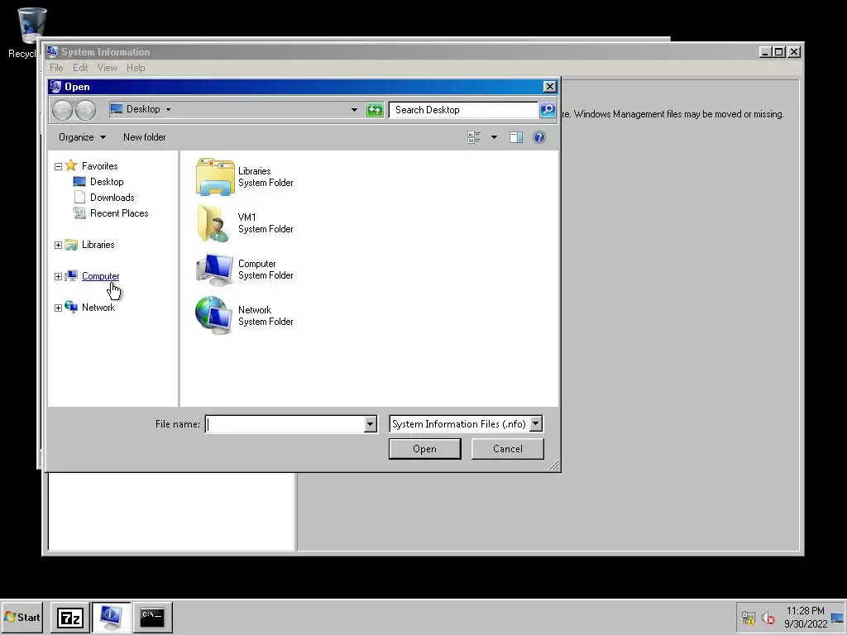
Task: Open 7-Zip from the taskbar
Action: click(70, 617)
